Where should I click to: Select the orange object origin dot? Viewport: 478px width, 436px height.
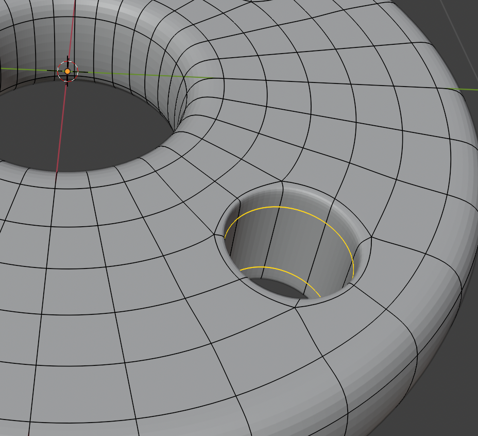67,71
